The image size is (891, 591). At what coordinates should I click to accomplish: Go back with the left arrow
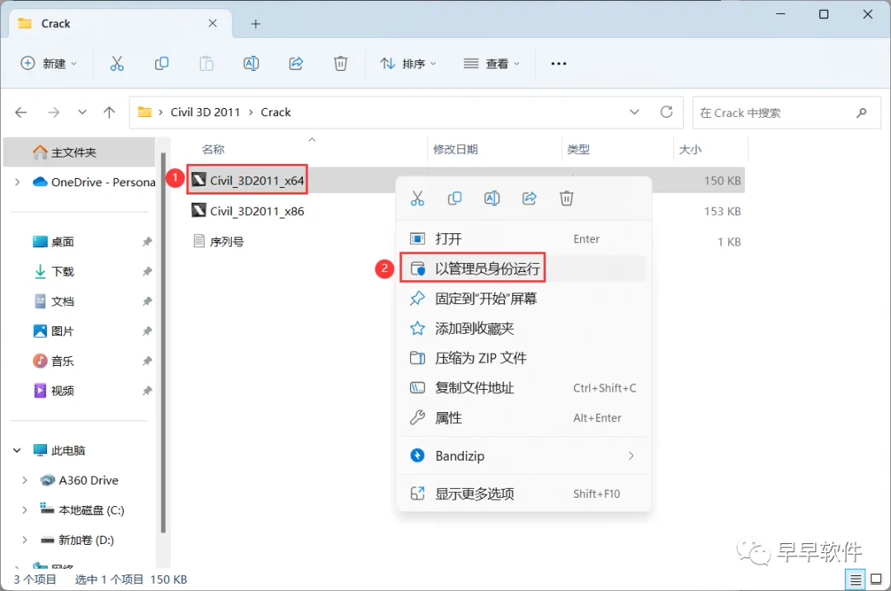tap(21, 112)
